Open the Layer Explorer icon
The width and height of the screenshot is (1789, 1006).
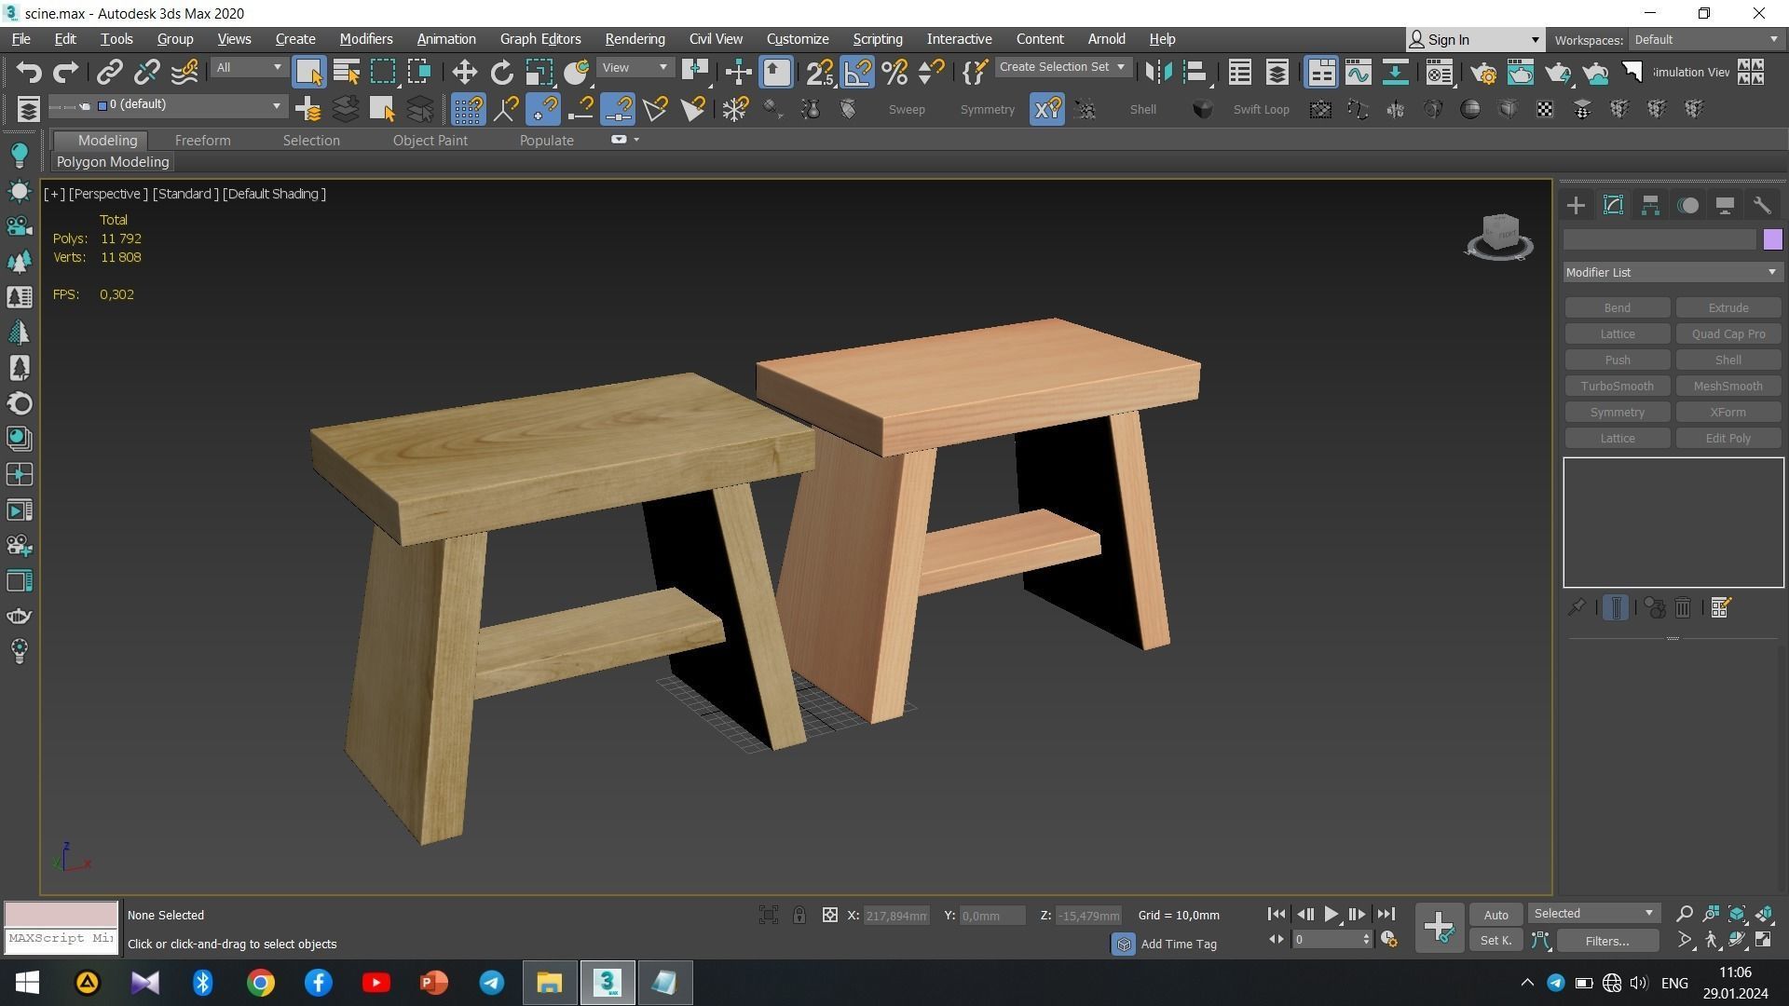click(1277, 72)
